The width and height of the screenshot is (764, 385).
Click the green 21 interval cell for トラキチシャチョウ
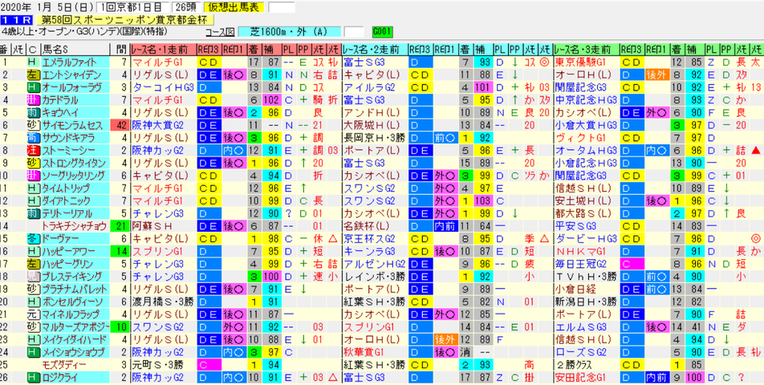(x=120, y=226)
